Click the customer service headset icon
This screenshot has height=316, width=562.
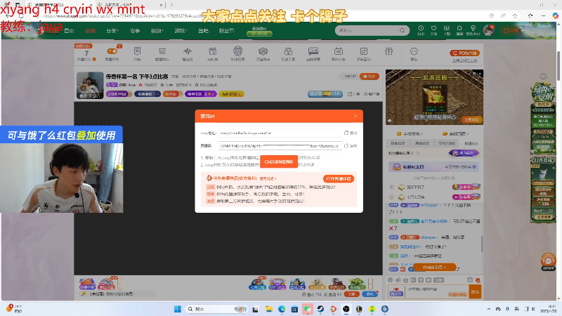pos(548,261)
